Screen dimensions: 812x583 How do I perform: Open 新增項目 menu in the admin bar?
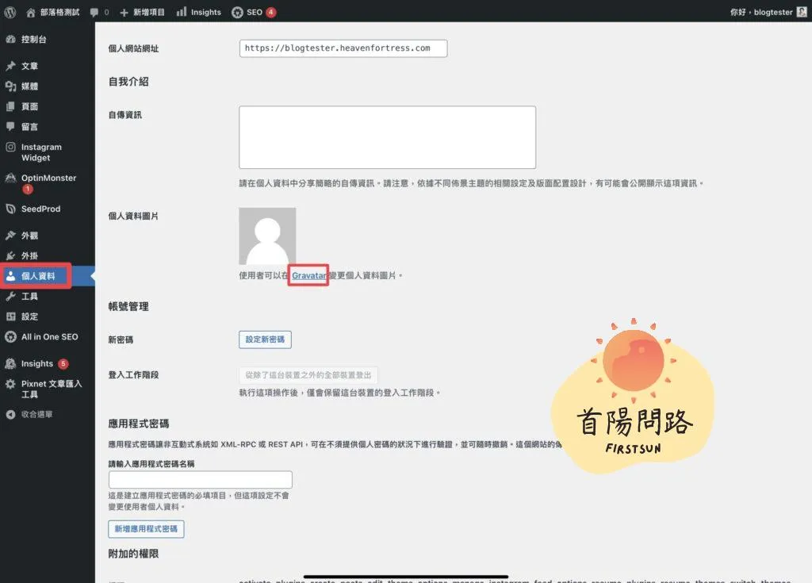pos(143,12)
